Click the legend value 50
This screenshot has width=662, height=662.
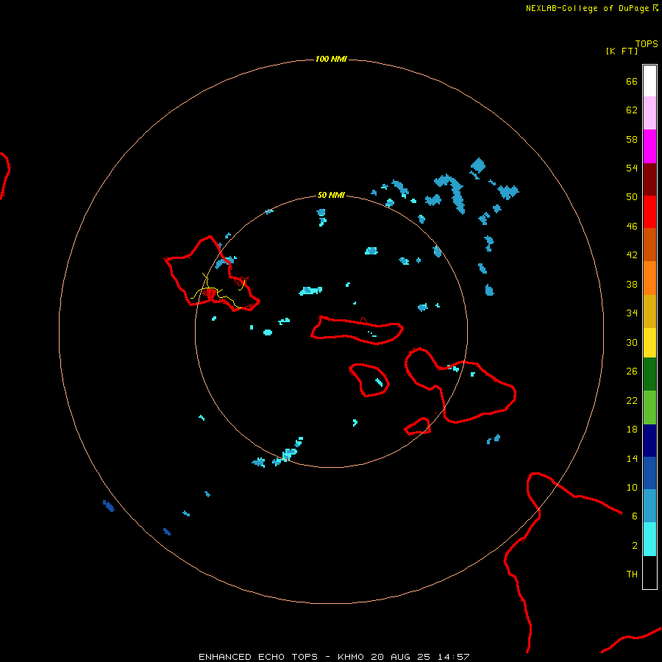point(632,197)
